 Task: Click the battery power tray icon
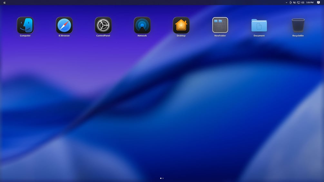click(294, 3)
